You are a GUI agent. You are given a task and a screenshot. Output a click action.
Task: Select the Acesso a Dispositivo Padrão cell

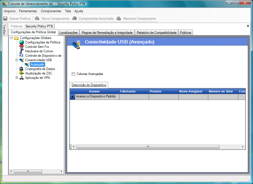(x=97, y=97)
